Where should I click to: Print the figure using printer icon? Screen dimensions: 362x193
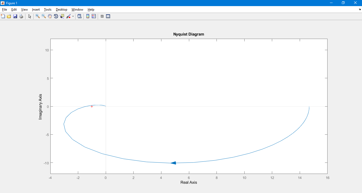click(21, 16)
